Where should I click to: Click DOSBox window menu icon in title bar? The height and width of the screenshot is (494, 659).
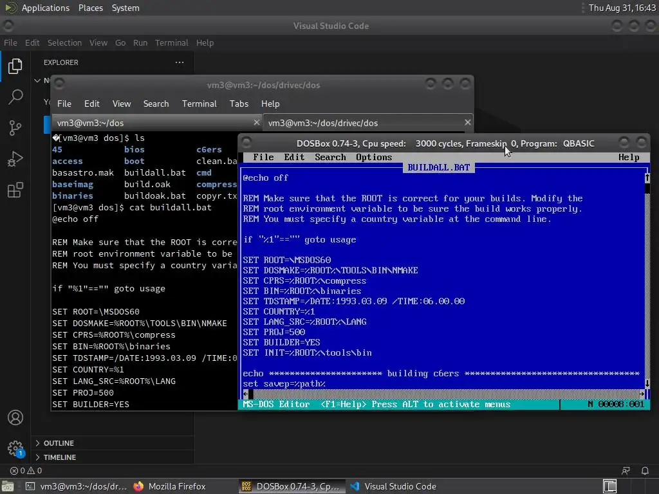tap(246, 142)
